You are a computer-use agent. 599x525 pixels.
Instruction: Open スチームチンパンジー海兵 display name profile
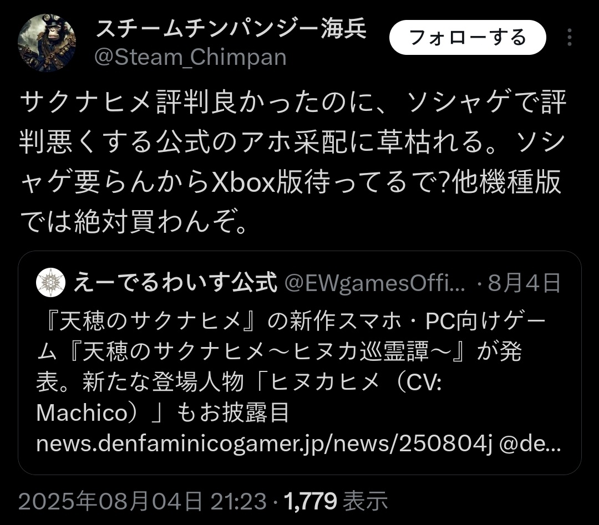pyautogui.click(x=231, y=28)
